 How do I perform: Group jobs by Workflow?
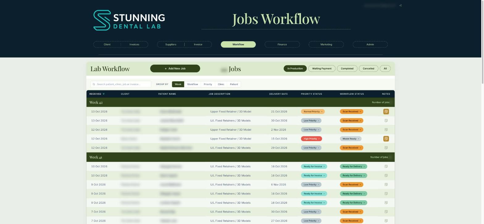(x=192, y=84)
